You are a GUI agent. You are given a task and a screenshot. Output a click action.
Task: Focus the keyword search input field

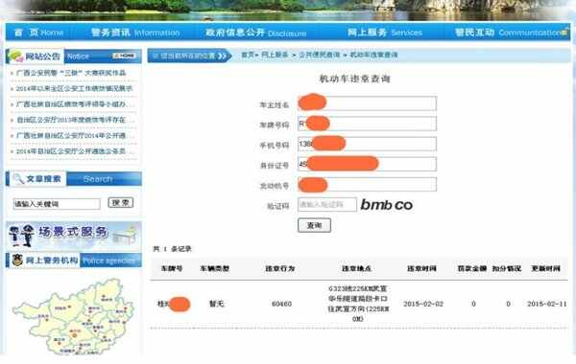coord(57,204)
